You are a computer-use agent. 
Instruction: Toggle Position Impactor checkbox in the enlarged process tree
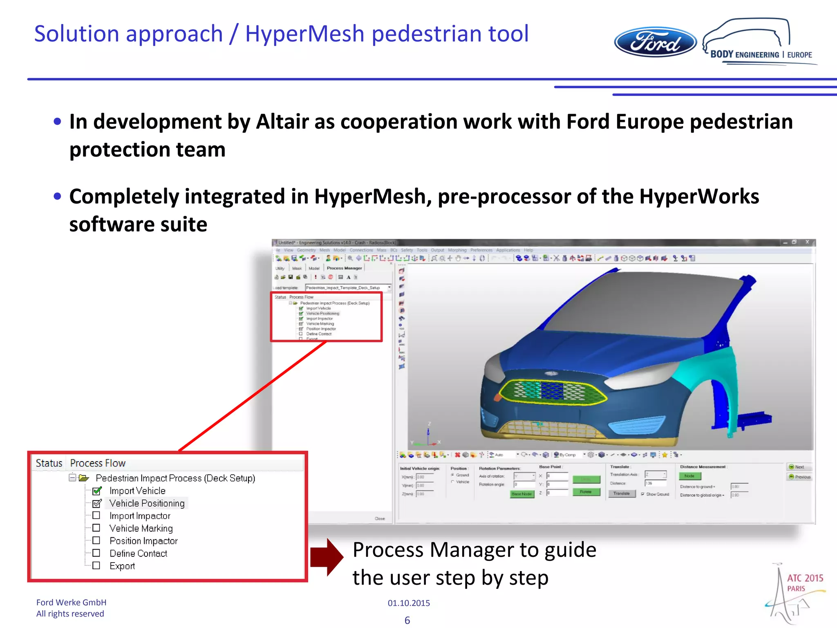tap(96, 541)
